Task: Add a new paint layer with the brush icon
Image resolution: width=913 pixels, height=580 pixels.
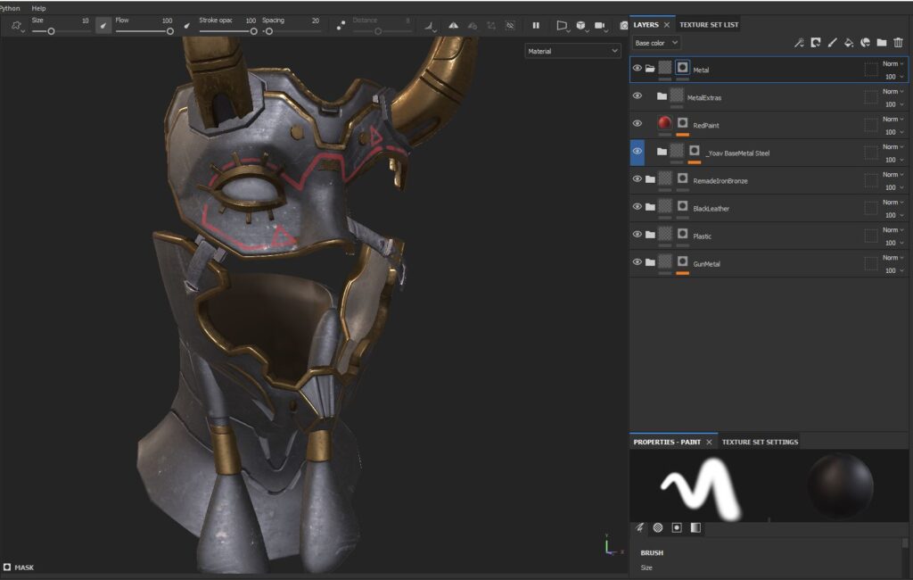Action: coord(832,43)
